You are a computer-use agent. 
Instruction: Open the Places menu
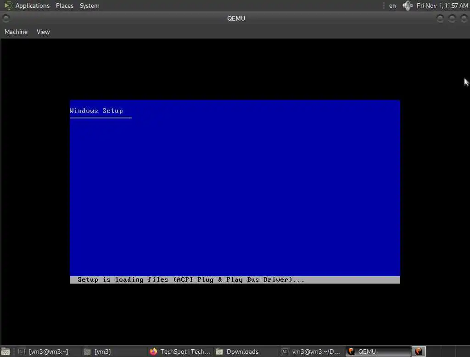(x=64, y=6)
